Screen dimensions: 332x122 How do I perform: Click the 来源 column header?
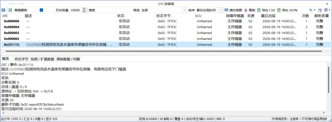tap(253, 16)
